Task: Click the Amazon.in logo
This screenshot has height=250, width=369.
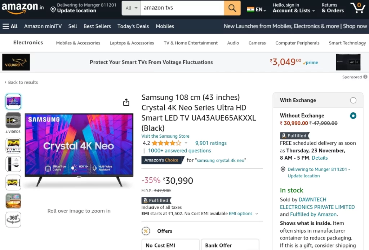Action: click(23, 8)
